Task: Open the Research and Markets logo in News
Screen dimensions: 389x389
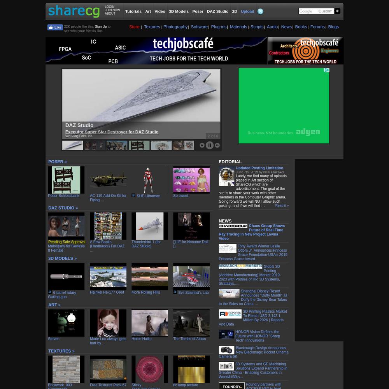Action: click(240, 267)
